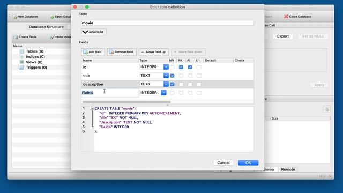Click the Type column header
This screenshot has height=193, width=343.
pos(153,60)
